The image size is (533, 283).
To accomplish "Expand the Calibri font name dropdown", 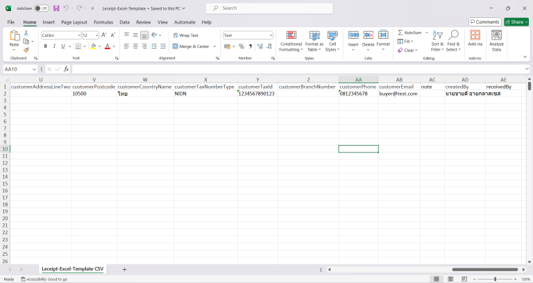I will tap(78, 35).
